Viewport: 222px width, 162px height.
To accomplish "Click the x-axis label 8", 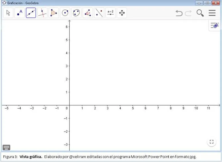I will pyautogui.click(x=171, y=108).
